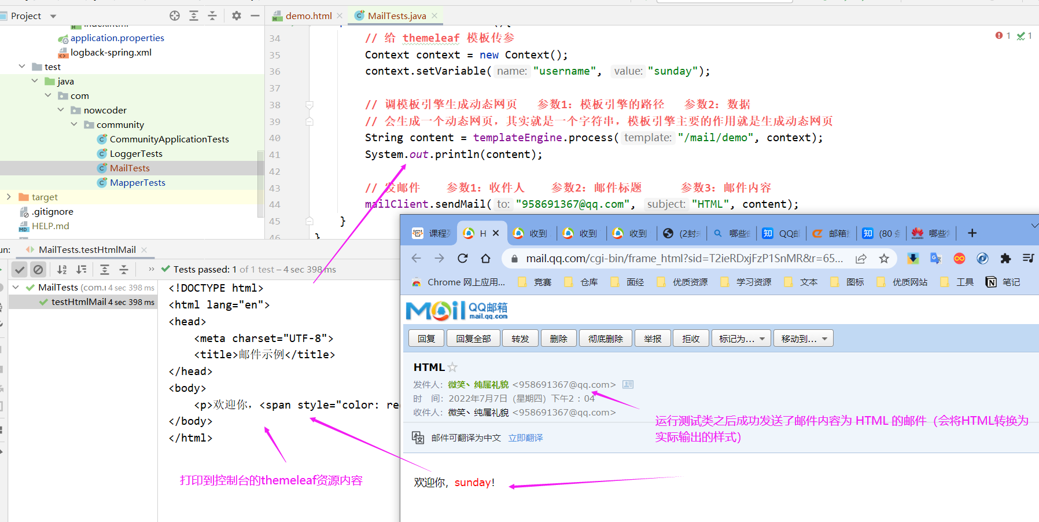
Task: Open LoggerTests class
Action: [x=136, y=153]
